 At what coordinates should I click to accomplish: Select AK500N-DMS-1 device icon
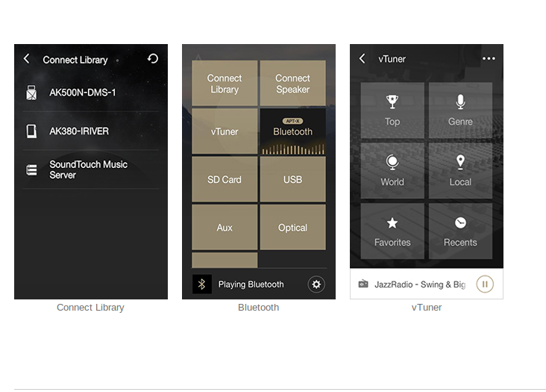click(31, 93)
